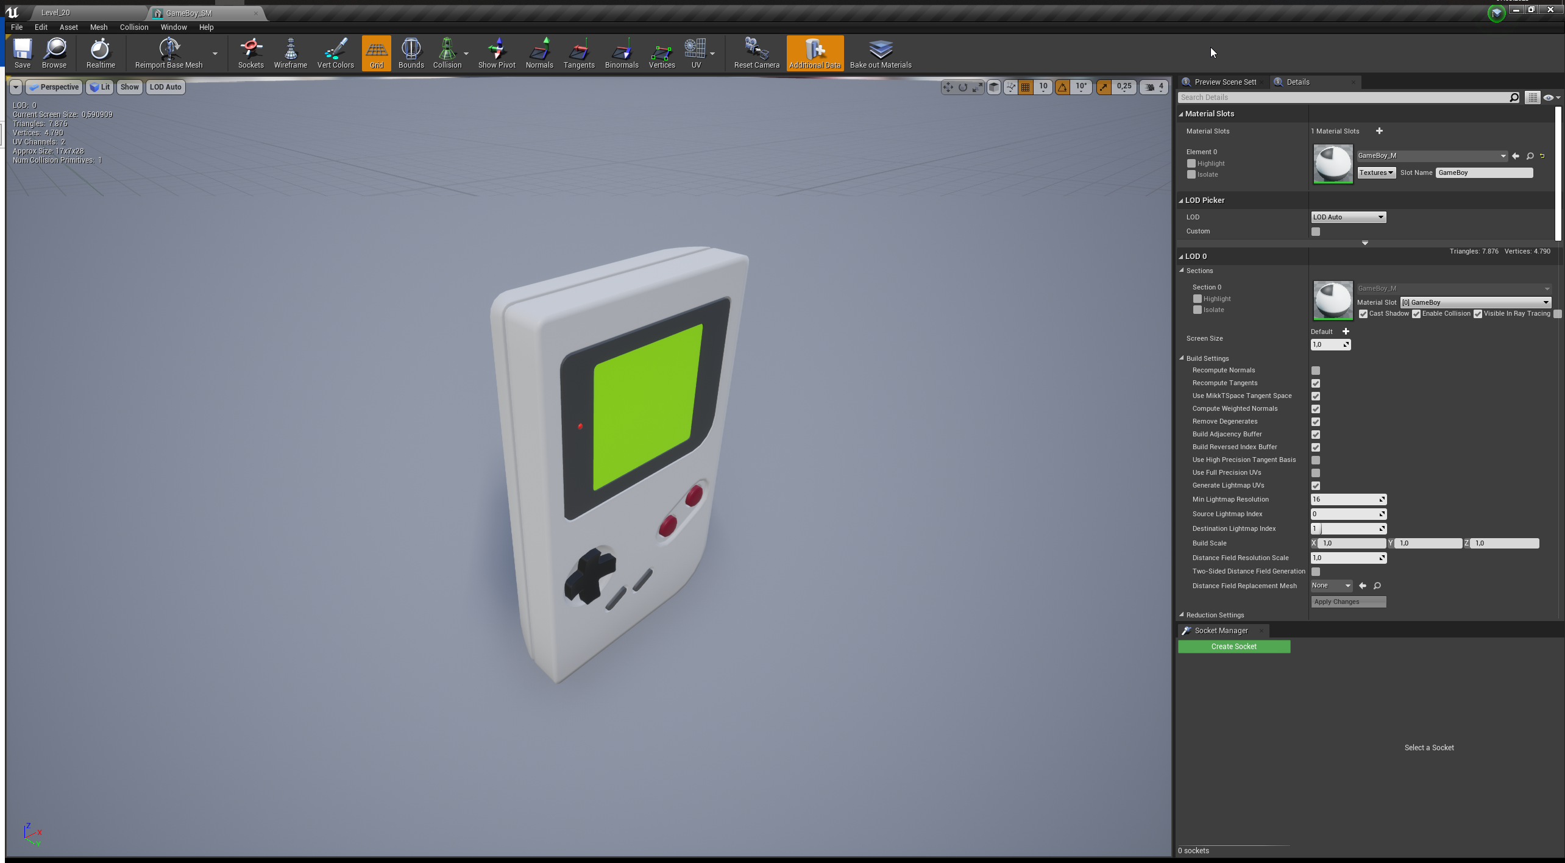Add Screen Size platform override
The image size is (1565, 863).
[1346, 332]
